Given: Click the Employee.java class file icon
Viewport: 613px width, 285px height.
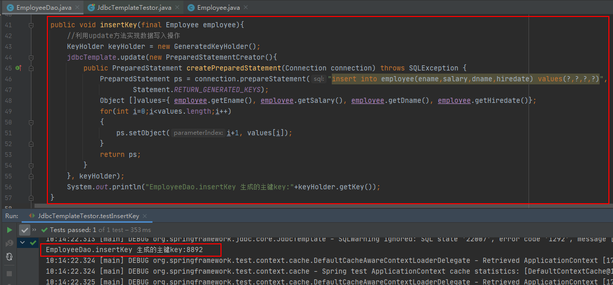Looking at the screenshot, I should (192, 8).
